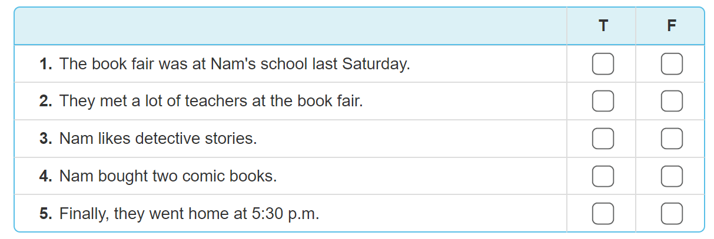This screenshot has width=714, height=239.
Task: Select False for the comic books statement
Action: [x=672, y=176]
